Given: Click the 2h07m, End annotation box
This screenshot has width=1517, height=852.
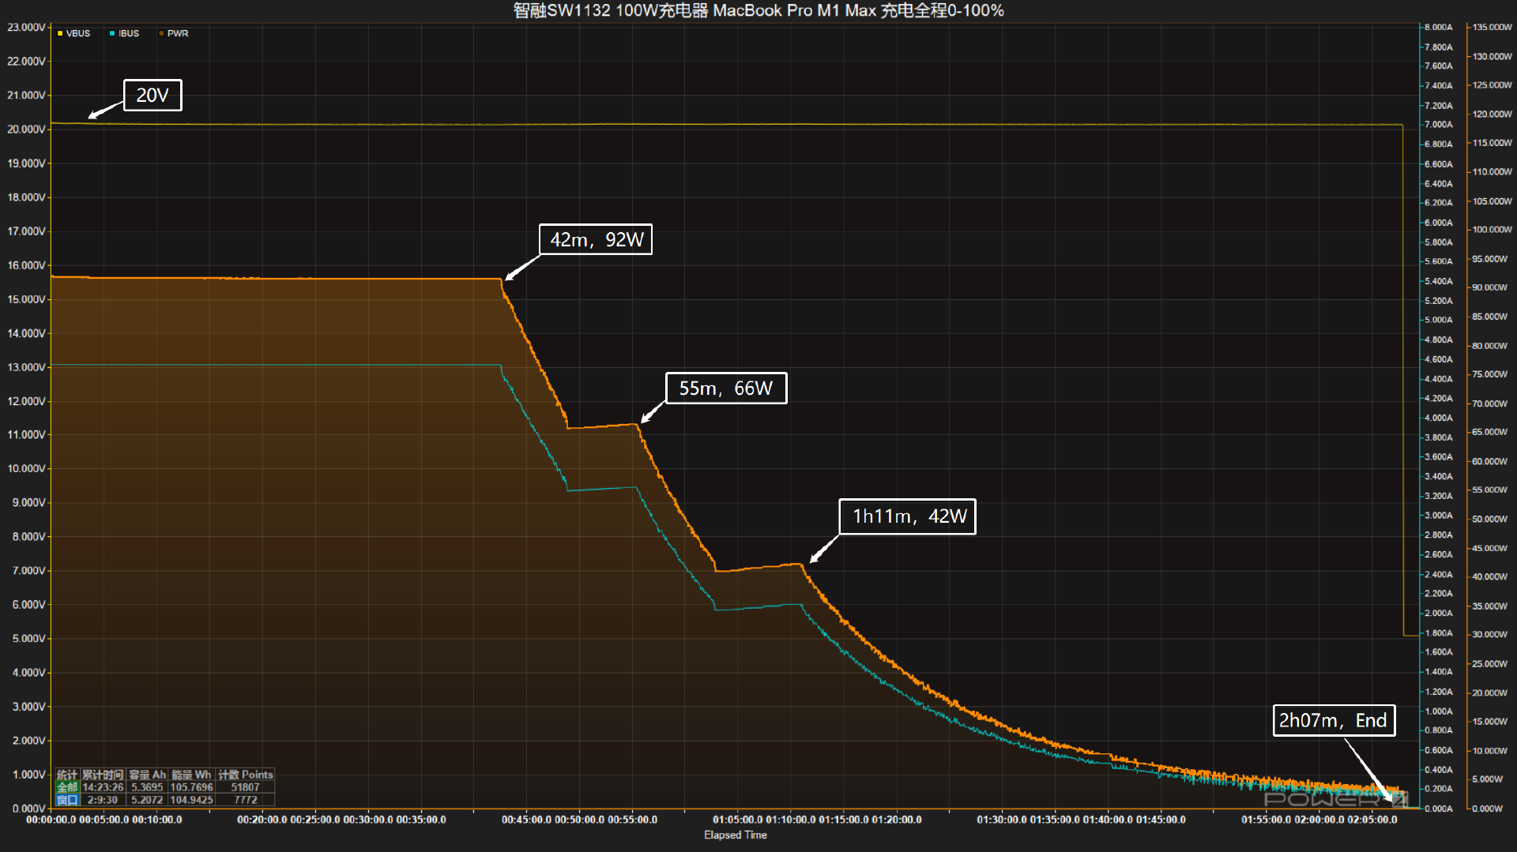Looking at the screenshot, I should click(x=1333, y=721).
